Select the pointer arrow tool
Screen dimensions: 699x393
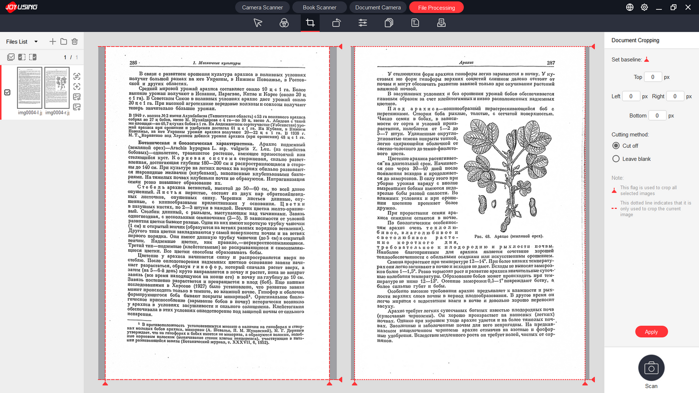[258, 23]
